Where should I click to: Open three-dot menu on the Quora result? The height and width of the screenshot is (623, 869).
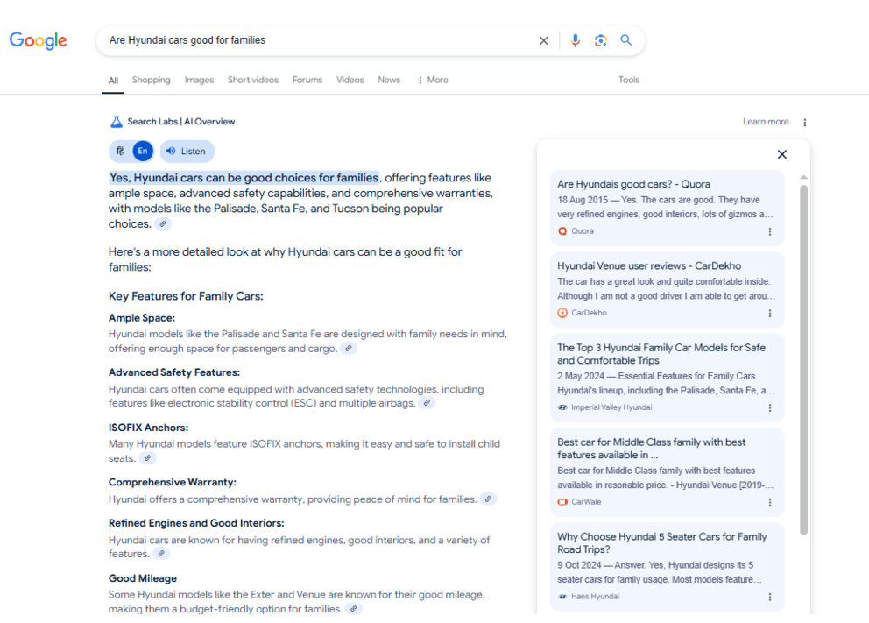770,232
